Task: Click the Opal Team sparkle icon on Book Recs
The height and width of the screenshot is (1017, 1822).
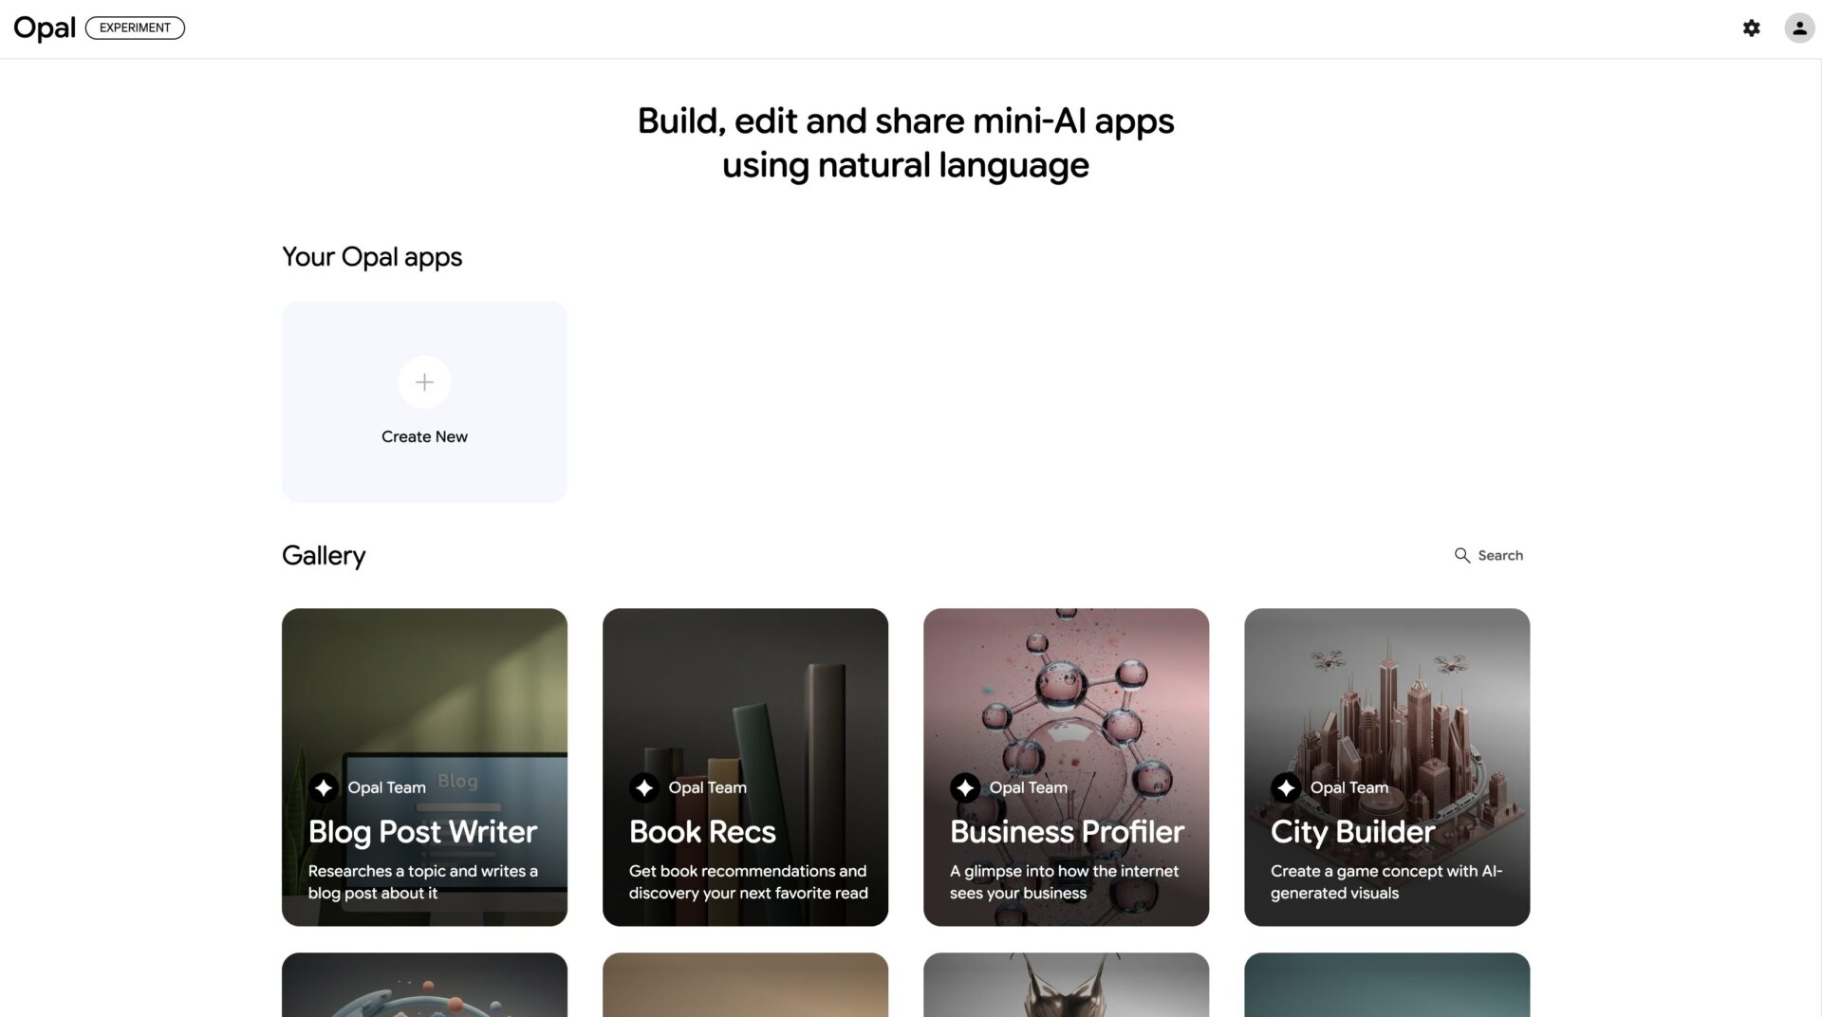Action: point(644,787)
